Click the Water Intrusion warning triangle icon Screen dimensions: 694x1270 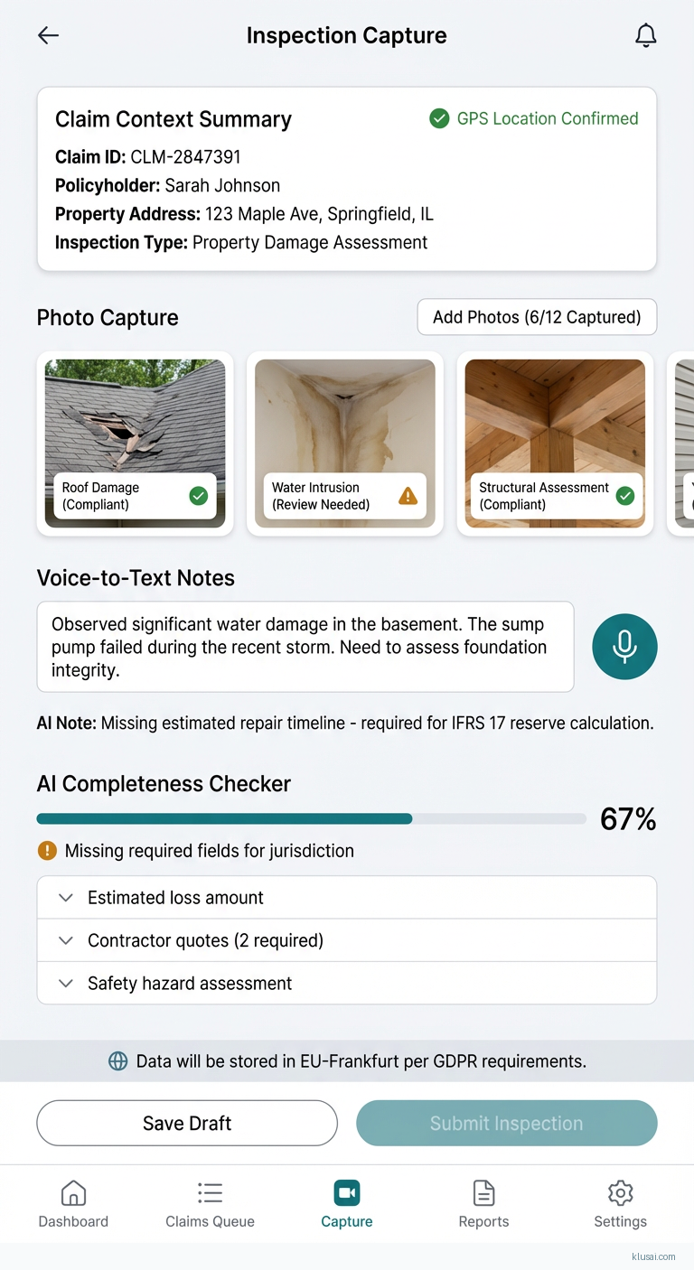[x=408, y=496]
